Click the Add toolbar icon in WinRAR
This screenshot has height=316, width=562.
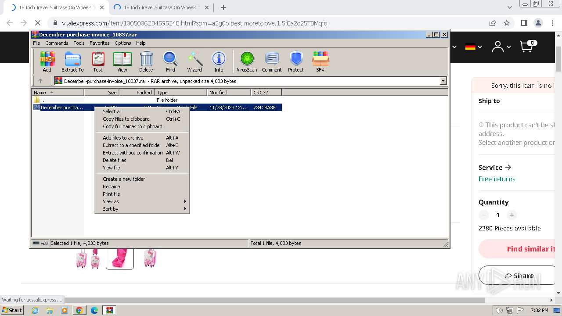[47, 62]
